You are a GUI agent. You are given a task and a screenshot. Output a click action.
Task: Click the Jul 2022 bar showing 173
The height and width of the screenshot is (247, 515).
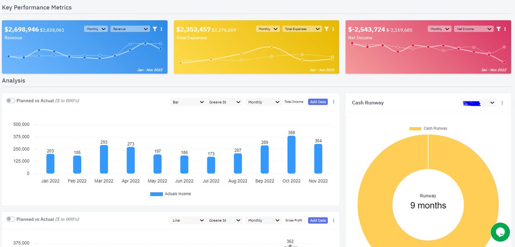211,165
